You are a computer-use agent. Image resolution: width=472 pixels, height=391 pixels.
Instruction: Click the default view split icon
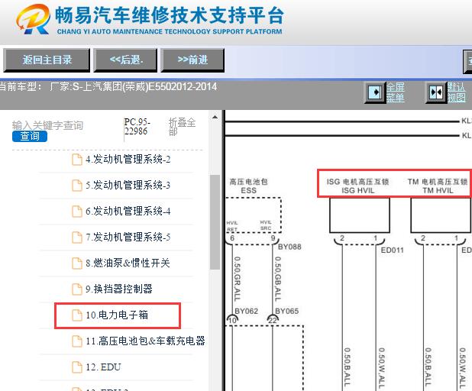436,92
